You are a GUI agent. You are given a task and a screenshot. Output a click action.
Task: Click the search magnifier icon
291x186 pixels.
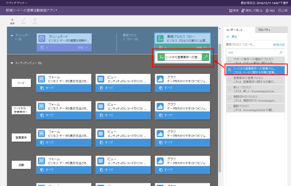click(281, 53)
